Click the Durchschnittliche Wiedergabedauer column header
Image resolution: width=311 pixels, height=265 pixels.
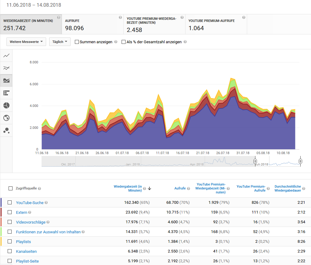click(x=287, y=188)
